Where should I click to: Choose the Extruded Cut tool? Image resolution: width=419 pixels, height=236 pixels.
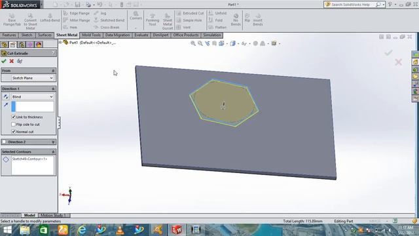[190, 13]
